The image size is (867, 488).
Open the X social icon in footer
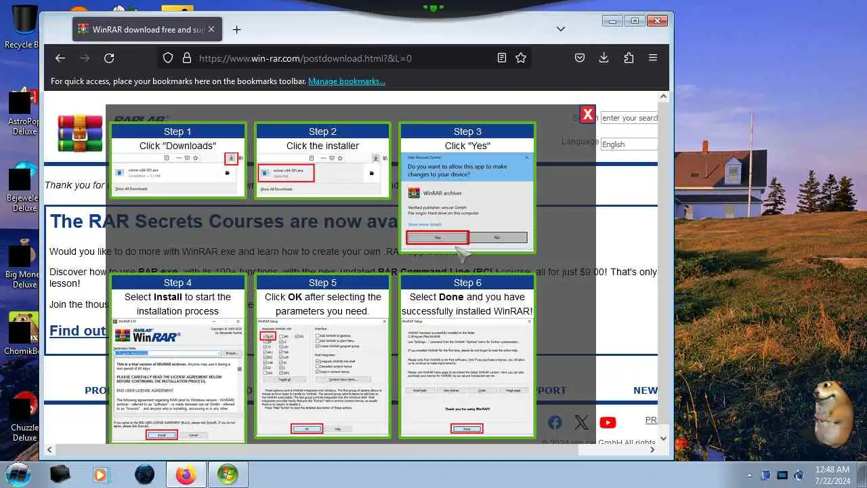581,423
